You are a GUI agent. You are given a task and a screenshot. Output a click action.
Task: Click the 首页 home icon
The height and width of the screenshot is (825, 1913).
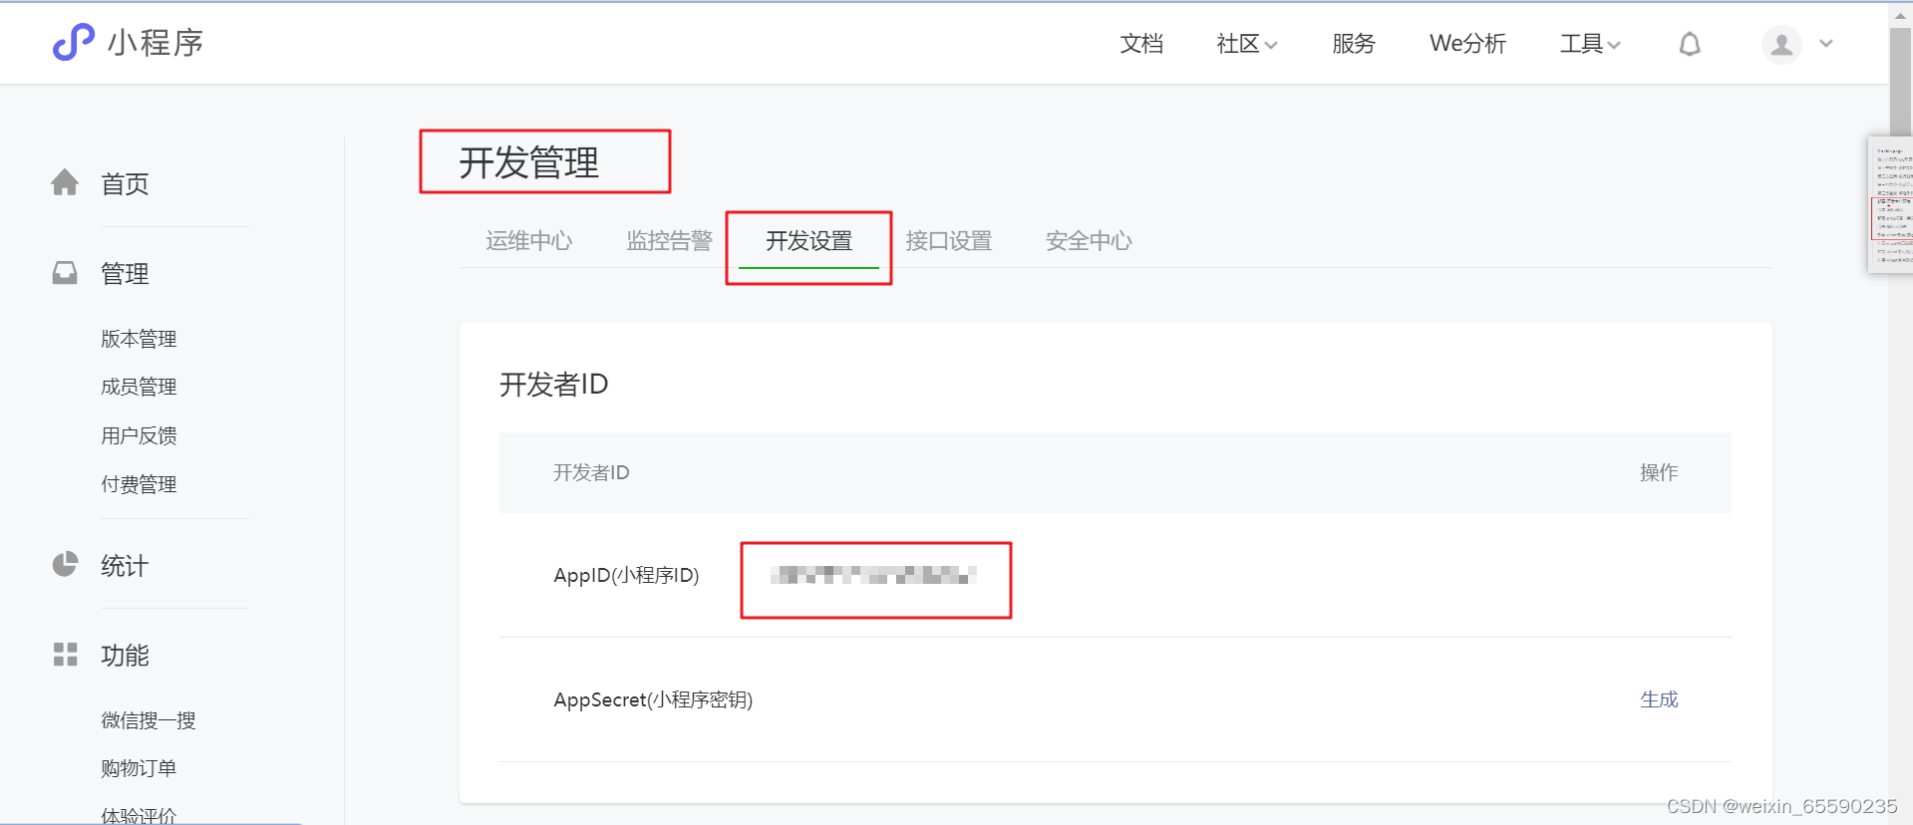click(65, 182)
